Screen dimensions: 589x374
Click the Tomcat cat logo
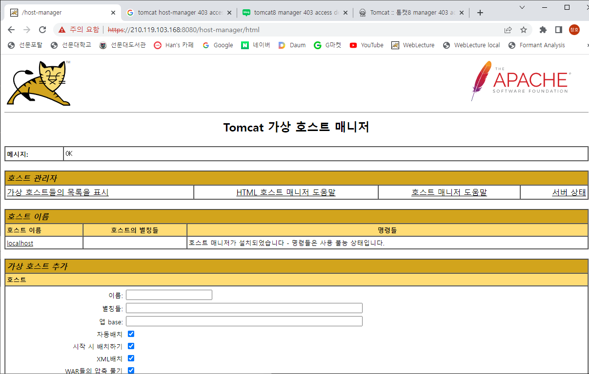(39, 82)
